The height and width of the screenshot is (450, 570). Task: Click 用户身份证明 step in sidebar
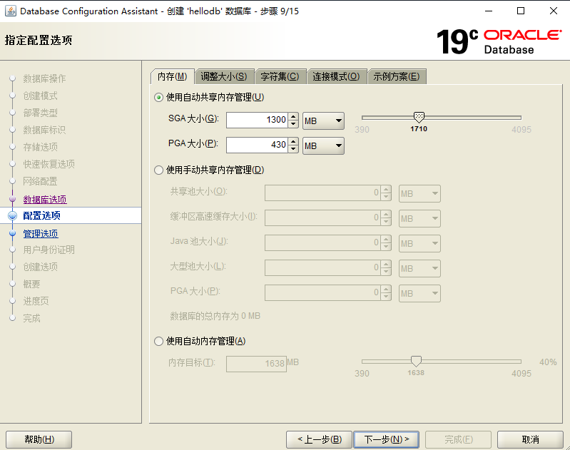(x=49, y=250)
